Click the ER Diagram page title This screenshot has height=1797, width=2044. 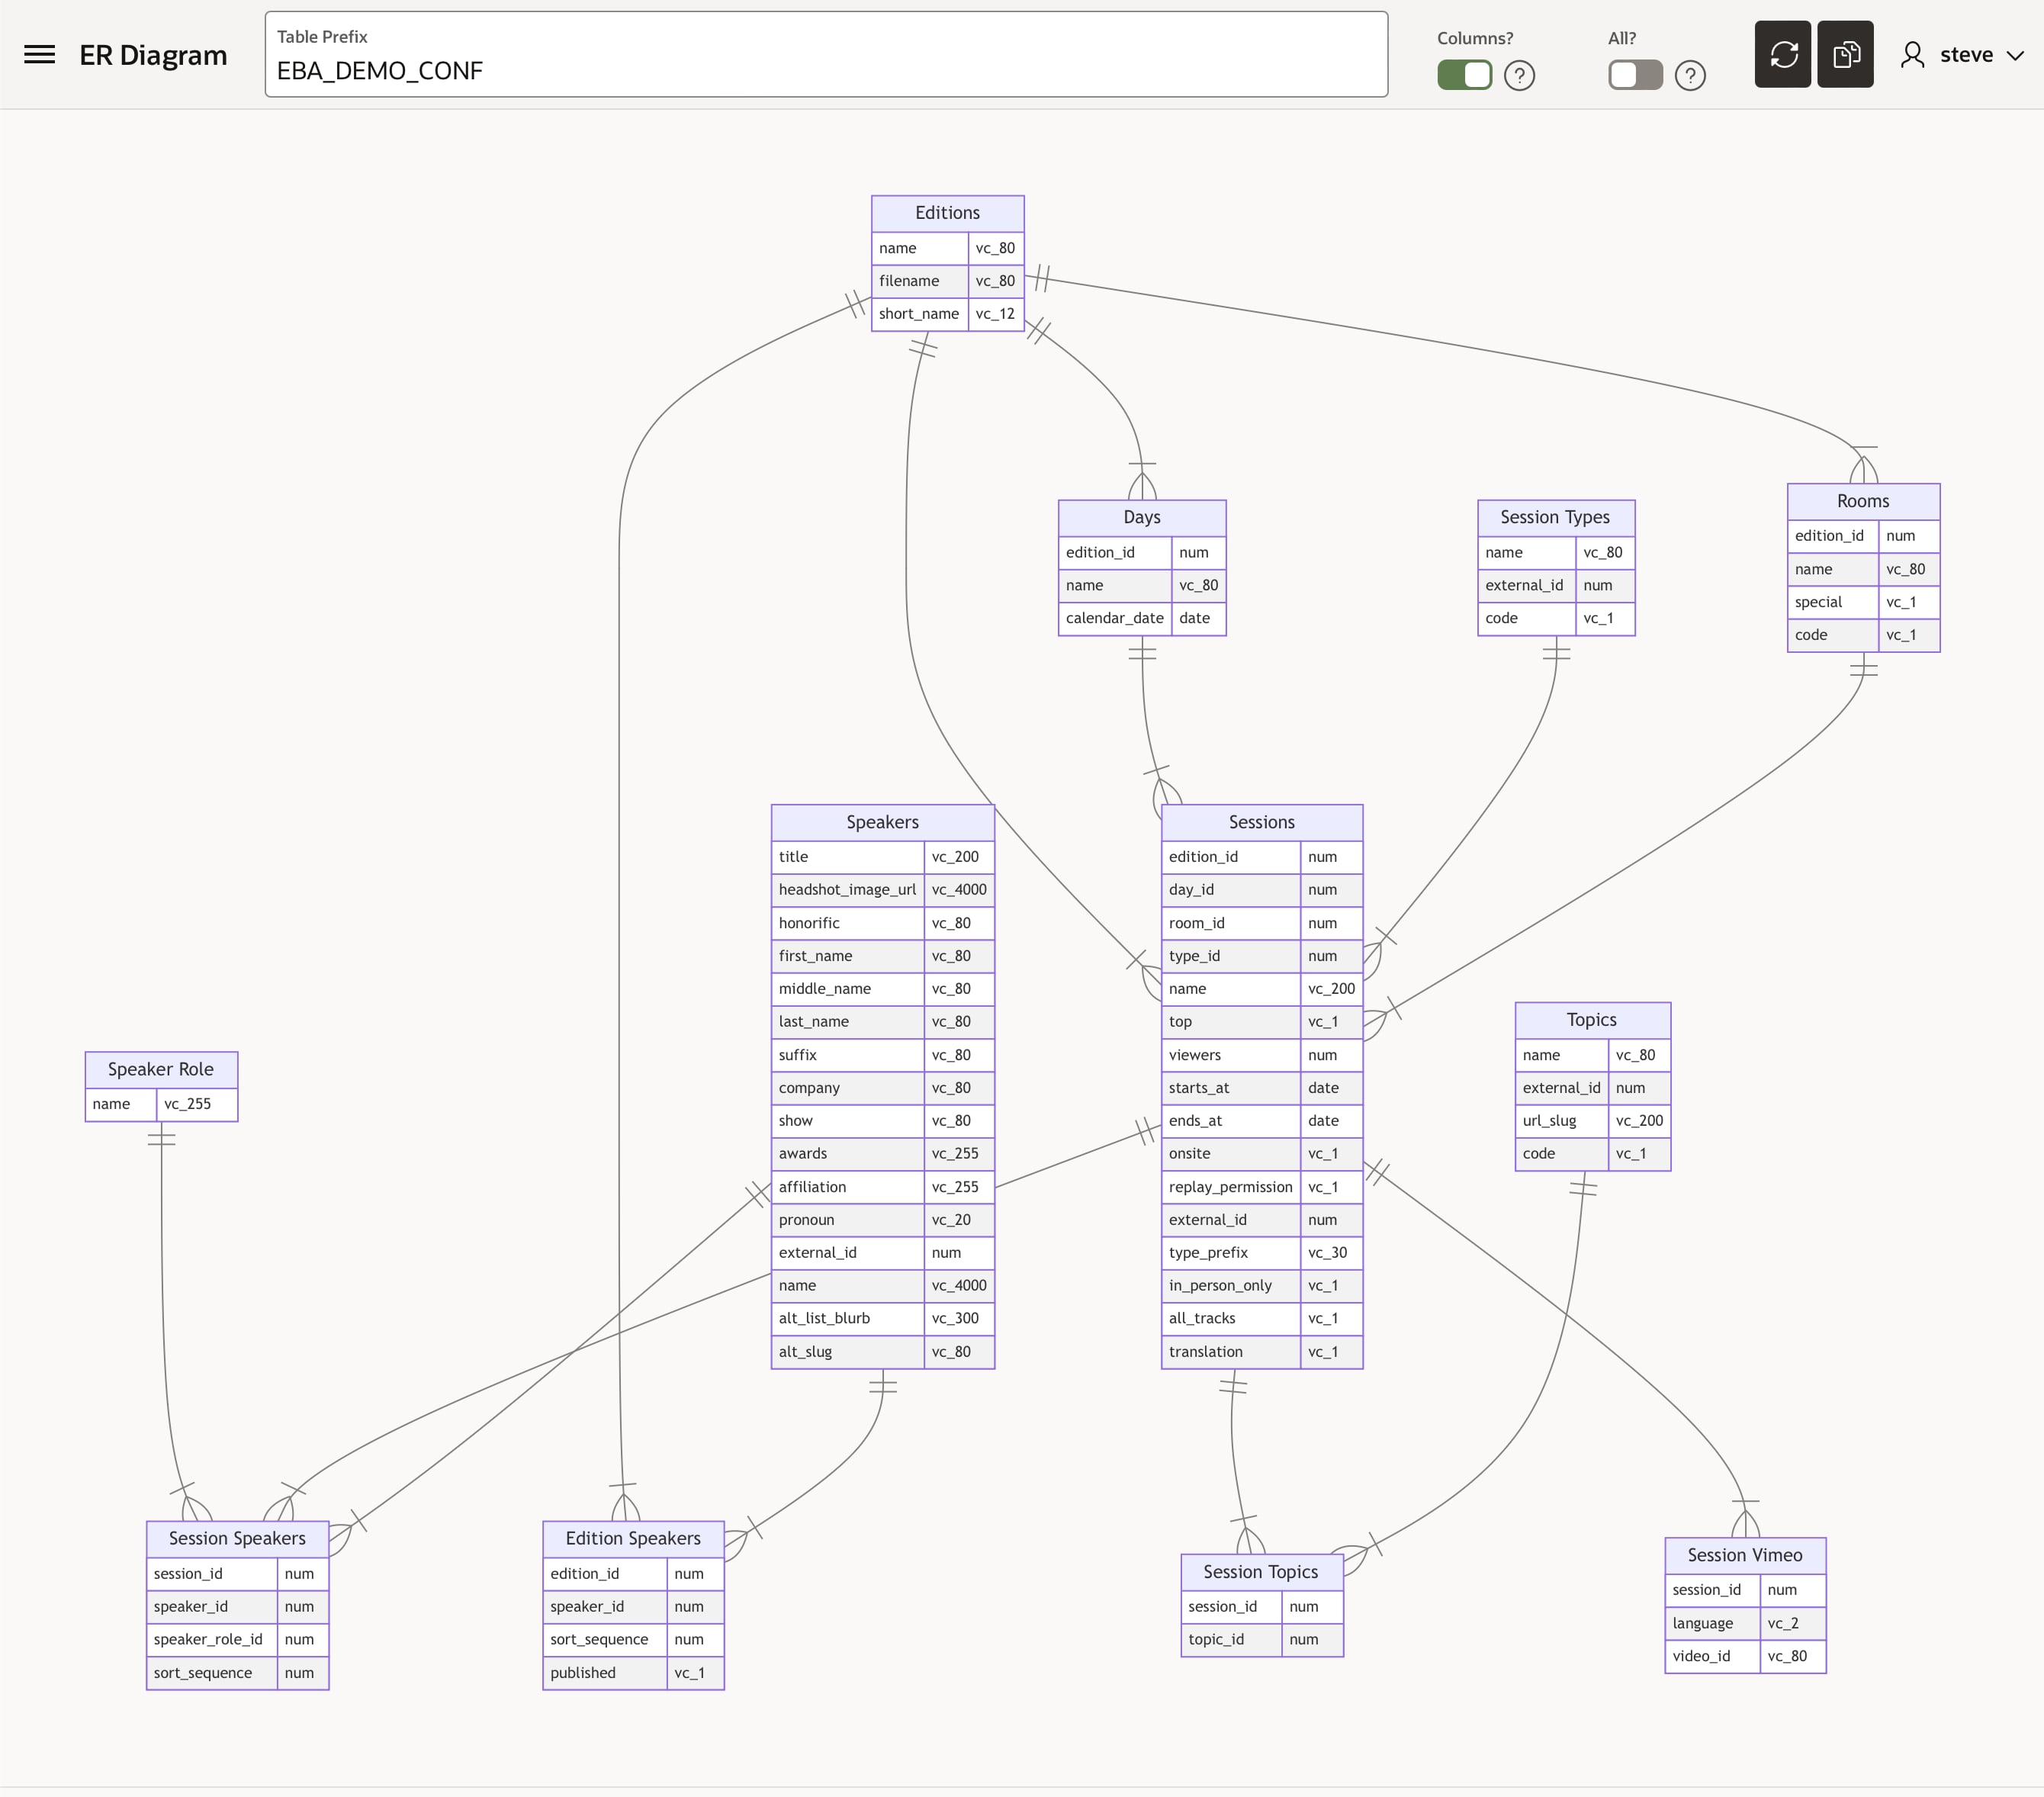153,55
